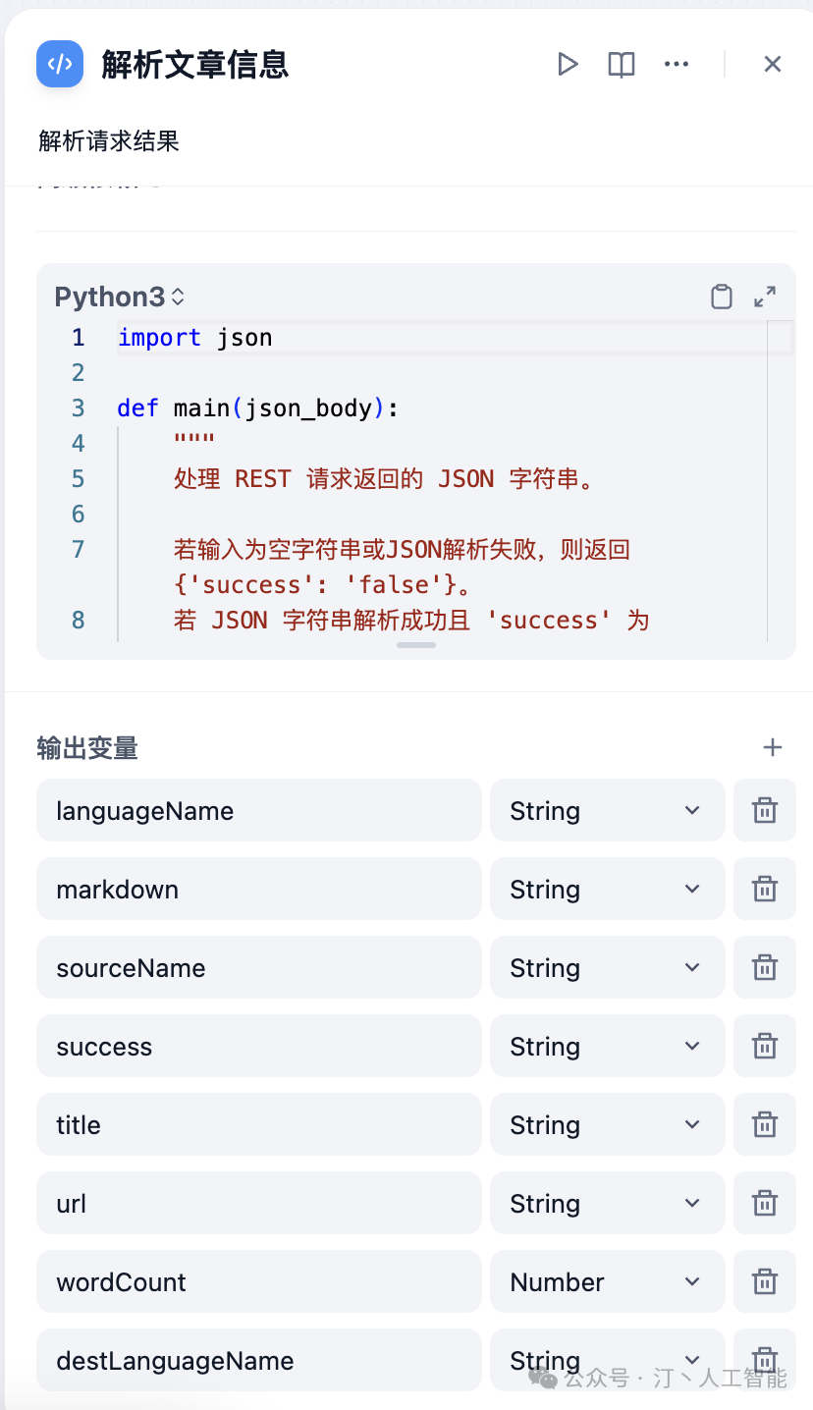Edit the languageName variable name field
Viewport: 813px width, 1410px height.
[258, 811]
